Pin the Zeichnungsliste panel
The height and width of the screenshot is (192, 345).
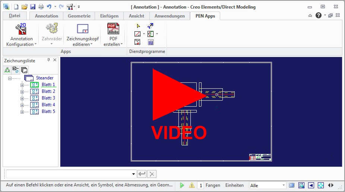[x=48, y=60]
